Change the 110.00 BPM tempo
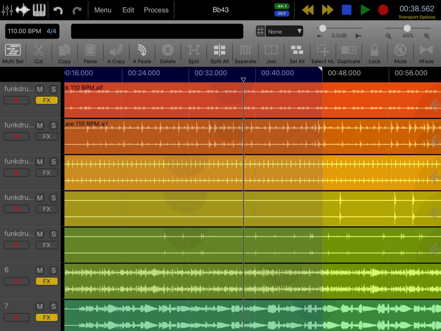 (24, 31)
